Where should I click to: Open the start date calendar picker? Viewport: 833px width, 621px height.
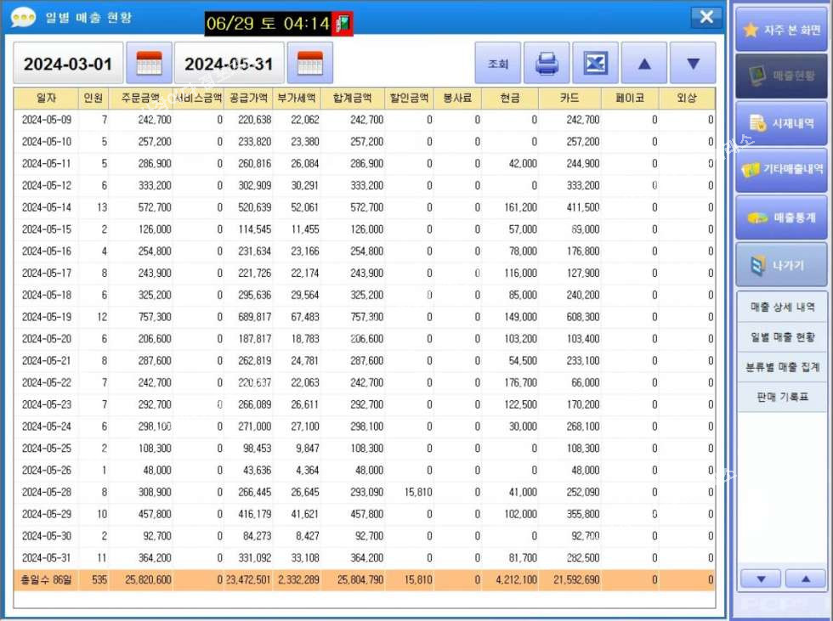tap(150, 63)
